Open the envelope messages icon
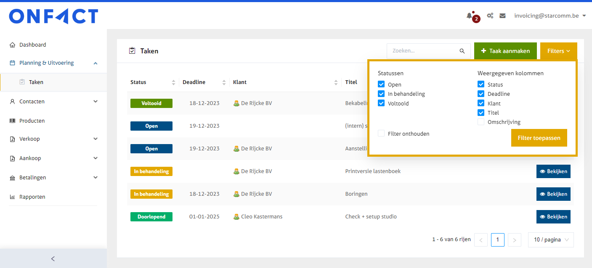592x268 pixels. click(x=502, y=16)
